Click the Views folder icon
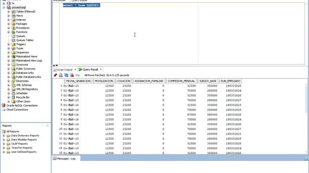 click(14, 16)
